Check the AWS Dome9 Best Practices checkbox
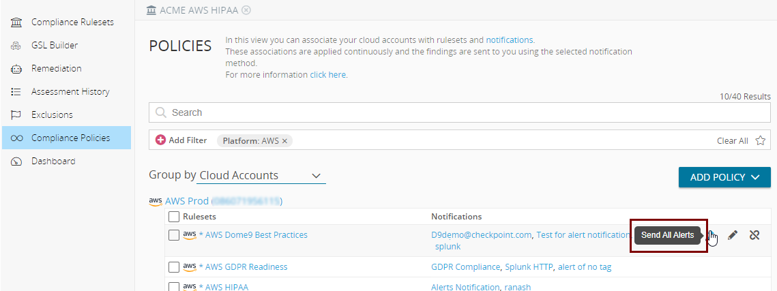The image size is (777, 291). click(174, 235)
